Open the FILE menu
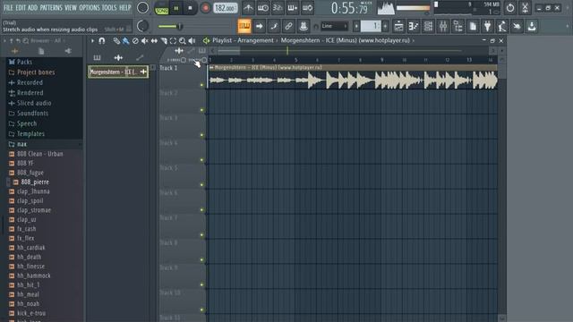The image size is (573, 322). point(8,8)
